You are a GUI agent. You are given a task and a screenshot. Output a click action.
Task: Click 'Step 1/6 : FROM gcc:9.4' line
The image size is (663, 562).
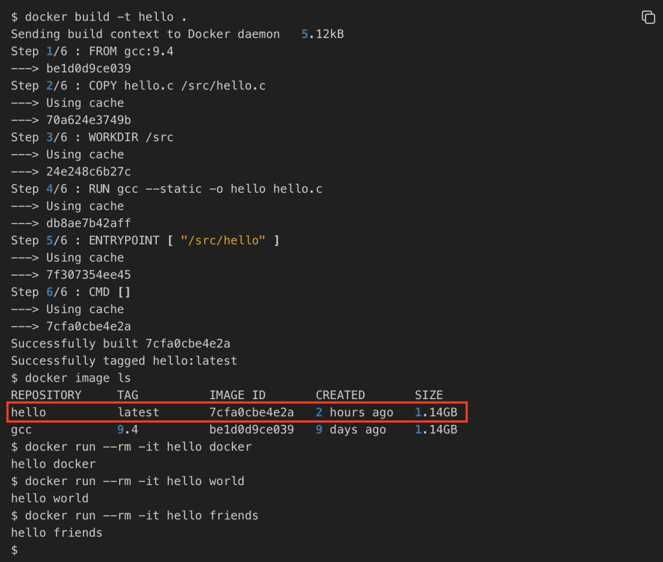[92, 51]
